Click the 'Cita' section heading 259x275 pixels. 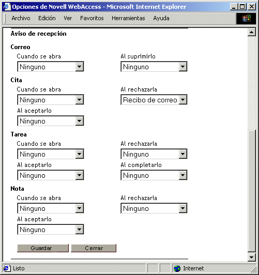coord(16,80)
